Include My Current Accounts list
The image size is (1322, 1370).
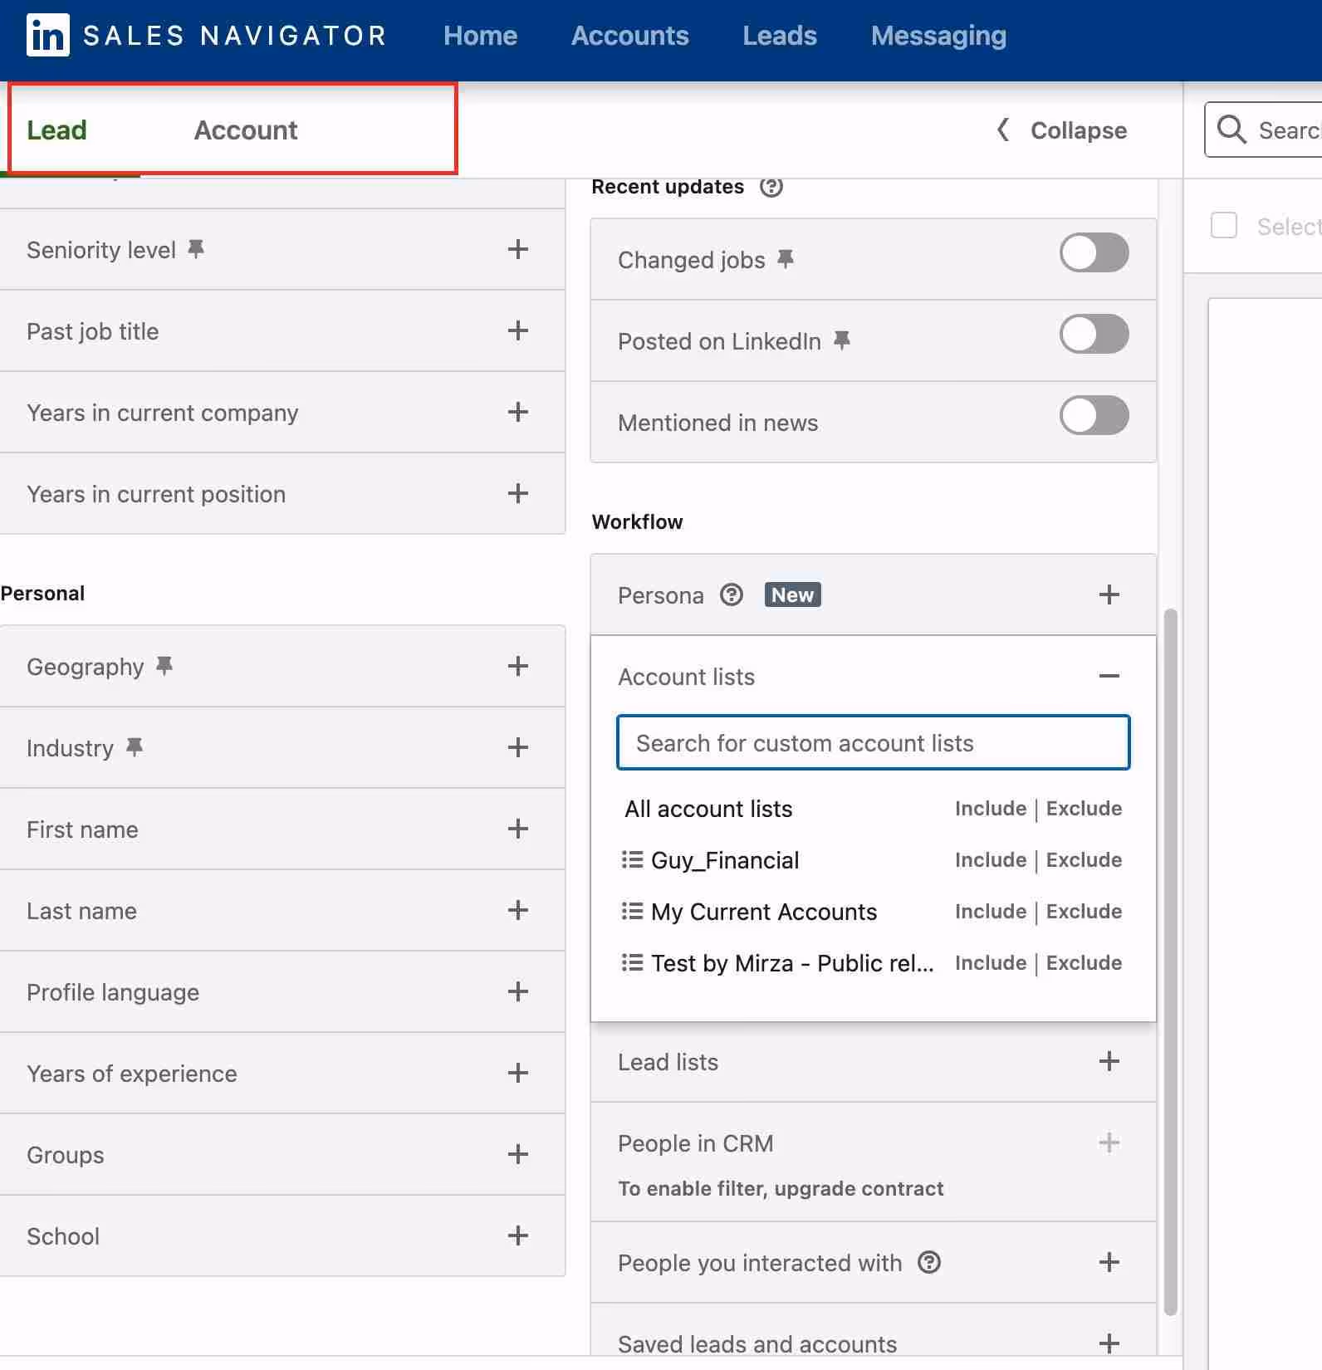pyautogui.click(x=991, y=911)
